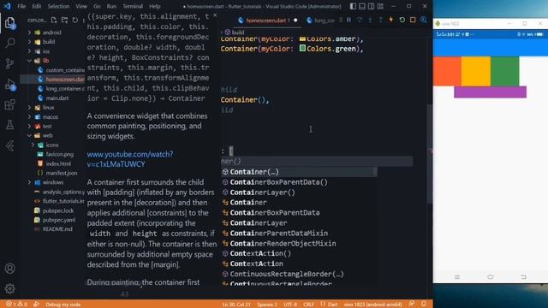548x308 pixels.
Task: Click Ln 30, Col 21 status entry
Action: 236,305
